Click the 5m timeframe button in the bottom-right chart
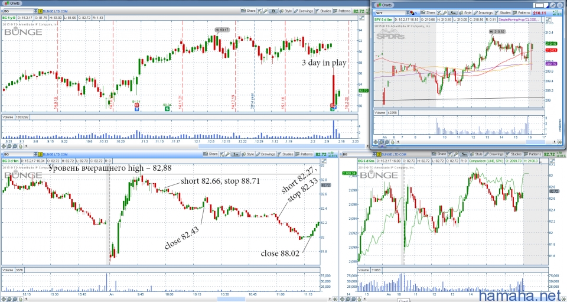The image size is (567, 302). 464,154
